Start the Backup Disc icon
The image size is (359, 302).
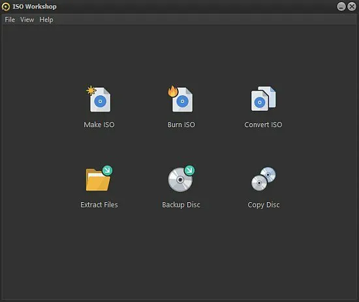181,179
